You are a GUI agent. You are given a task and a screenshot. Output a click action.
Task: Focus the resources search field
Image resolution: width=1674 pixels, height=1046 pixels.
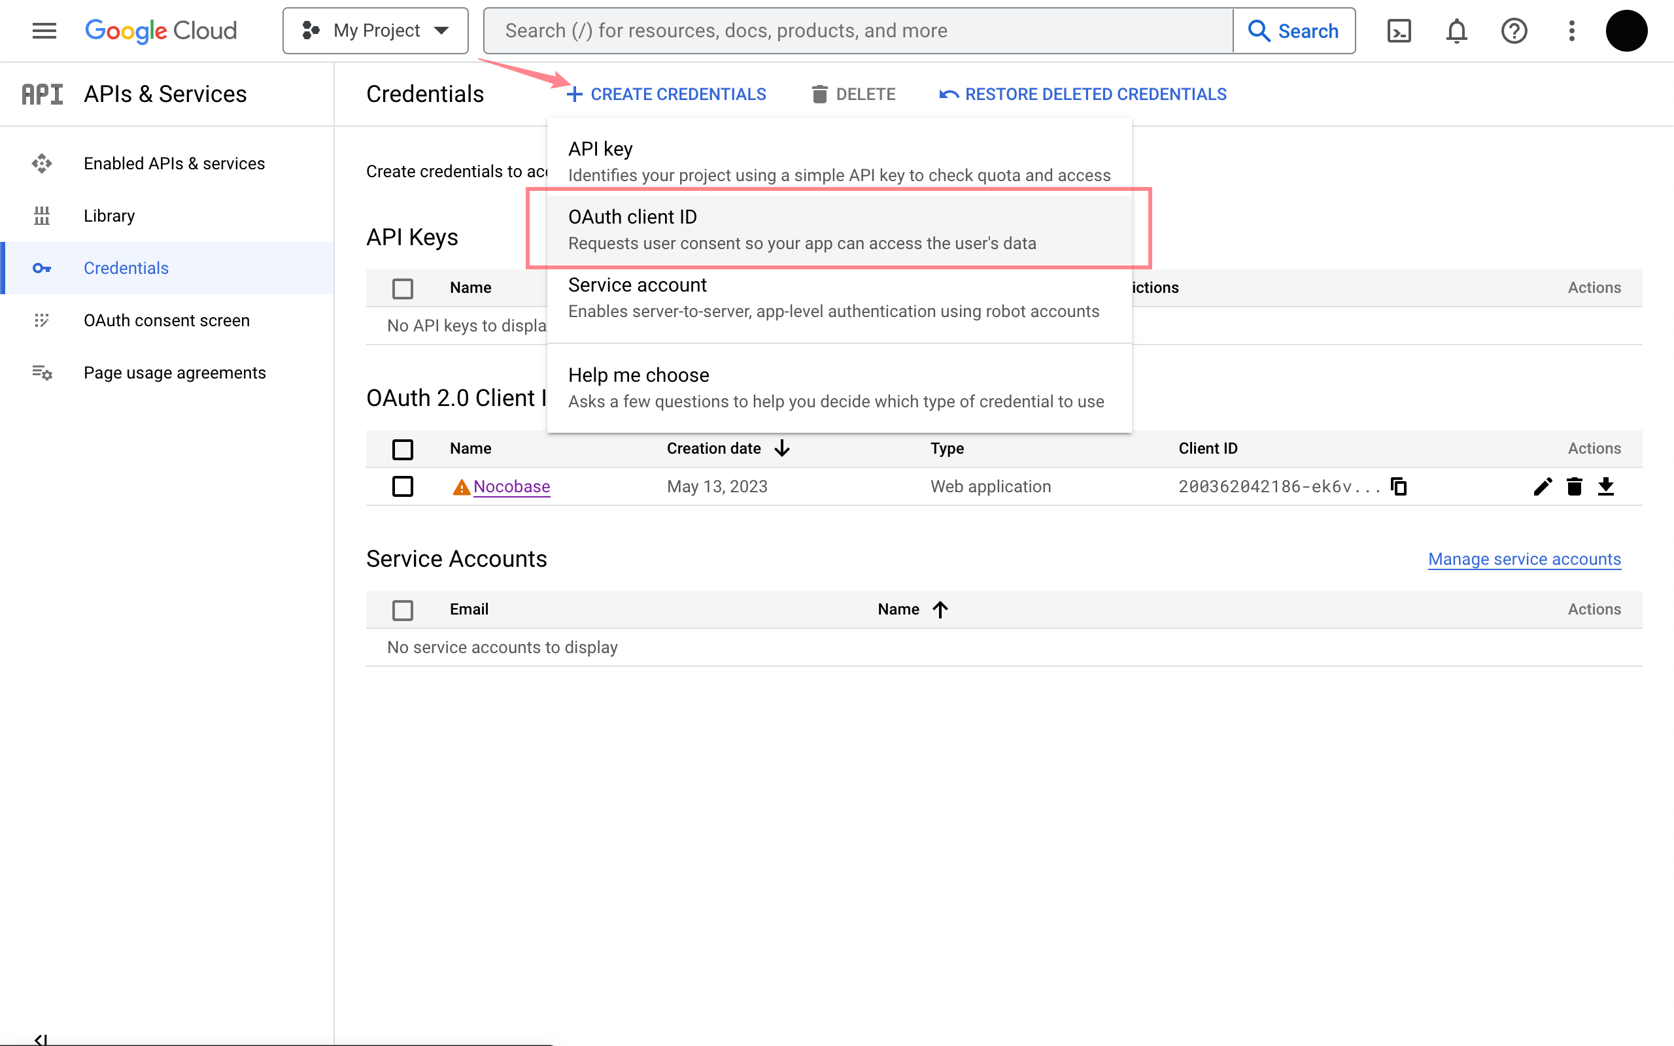(858, 31)
